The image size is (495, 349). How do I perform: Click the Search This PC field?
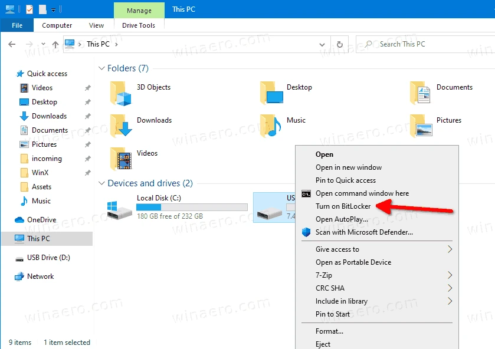[x=426, y=44]
